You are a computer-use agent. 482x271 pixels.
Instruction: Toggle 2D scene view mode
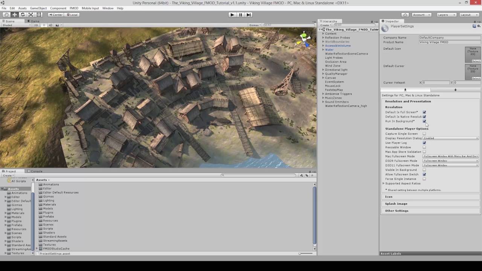[x=36, y=25]
